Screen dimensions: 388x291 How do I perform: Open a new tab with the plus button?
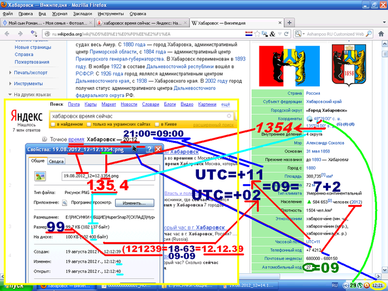coord(289,23)
